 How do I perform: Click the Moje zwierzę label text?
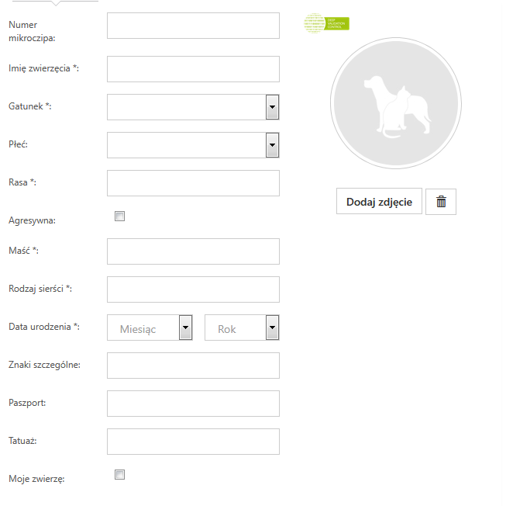[x=36, y=479]
